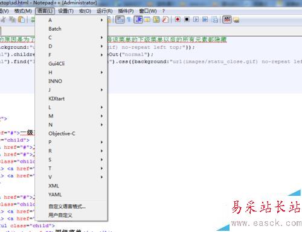Expand the T language submenu

tap(71, 168)
